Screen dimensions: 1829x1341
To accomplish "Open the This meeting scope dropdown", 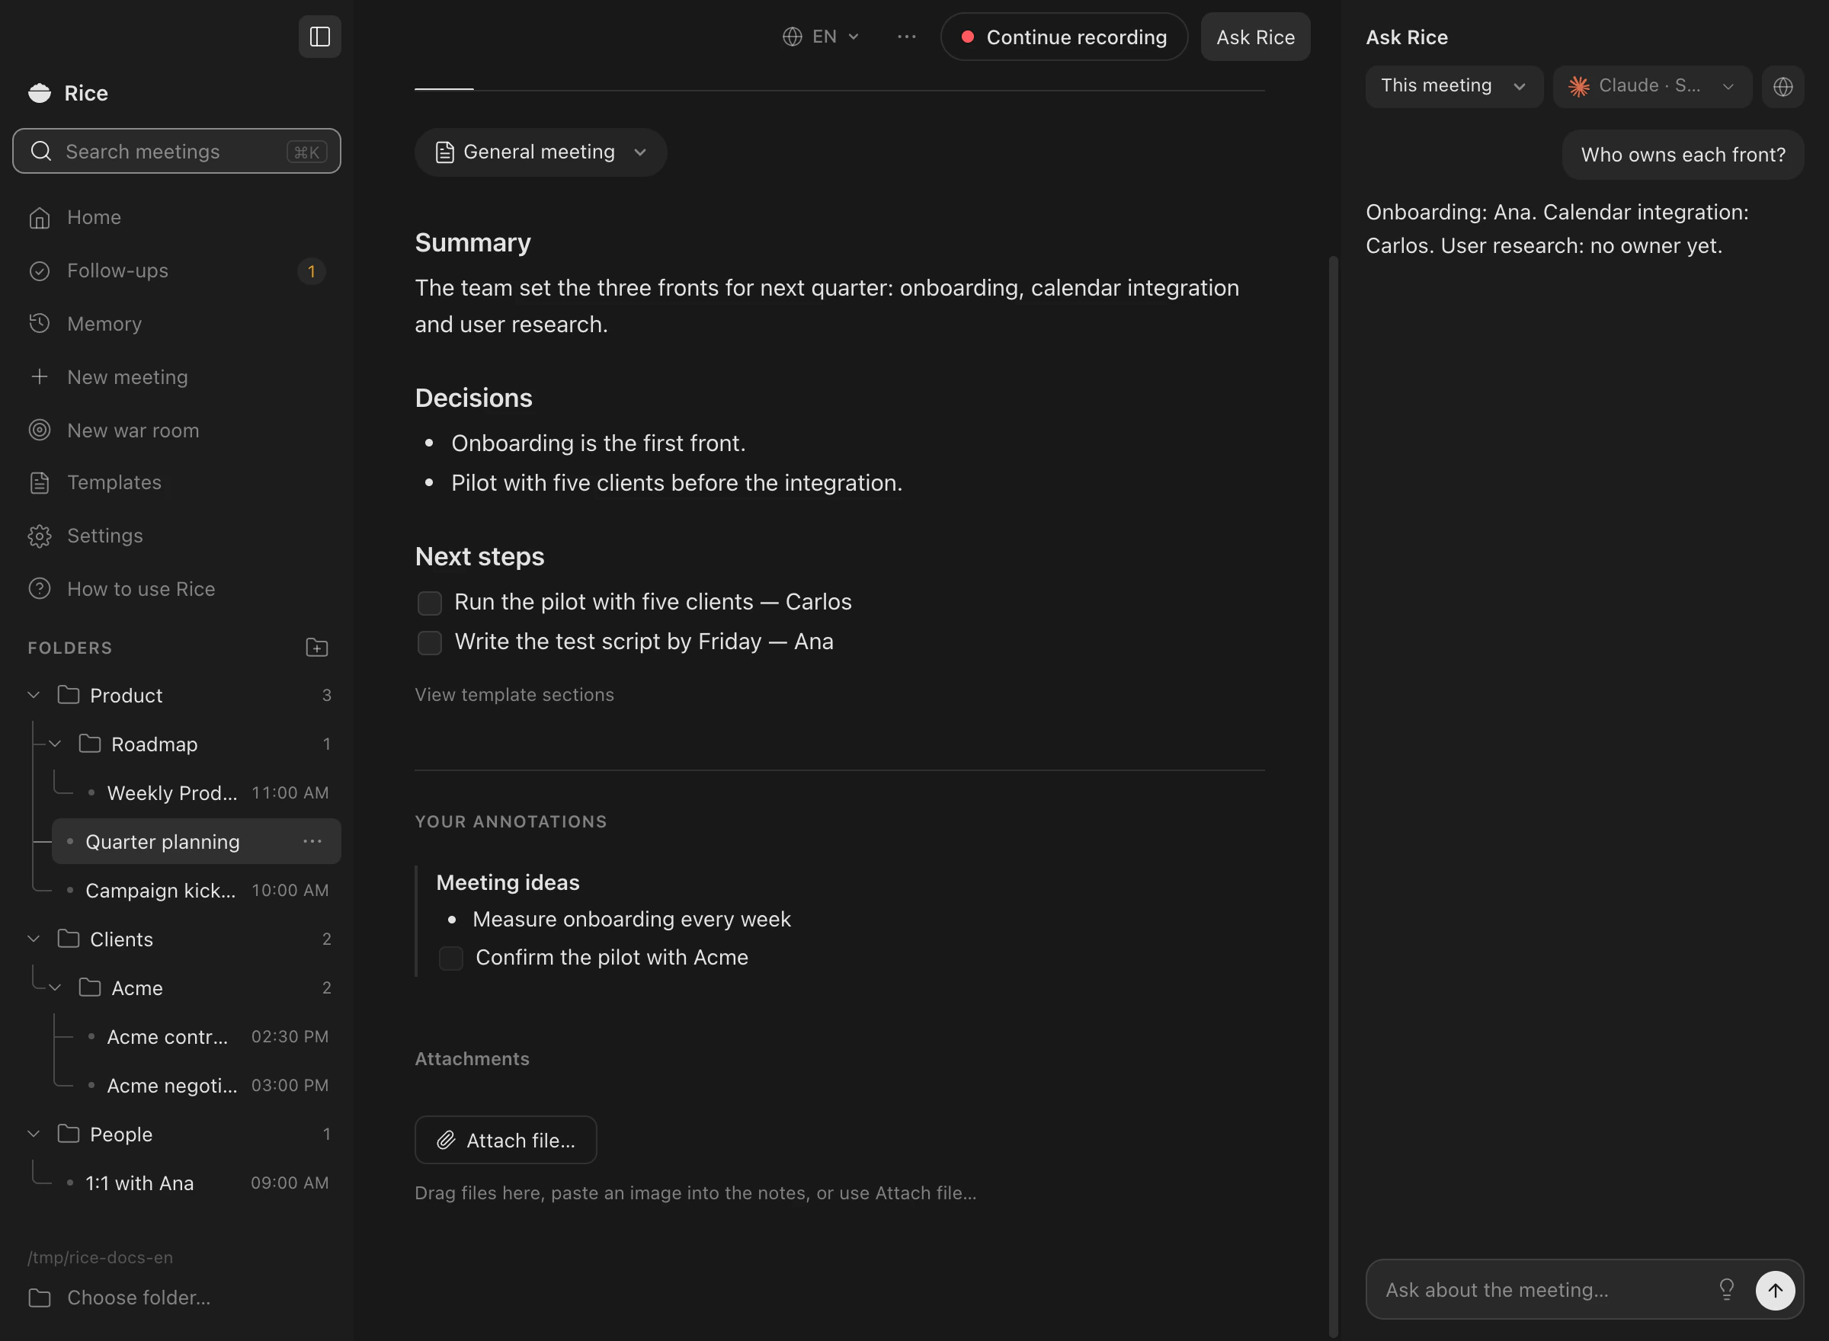I will click(1454, 86).
